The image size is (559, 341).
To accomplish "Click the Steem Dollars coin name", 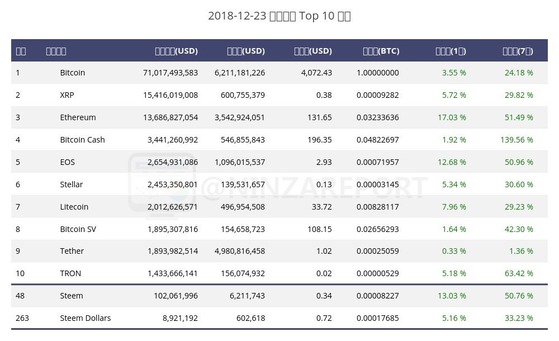I will tap(85, 318).
